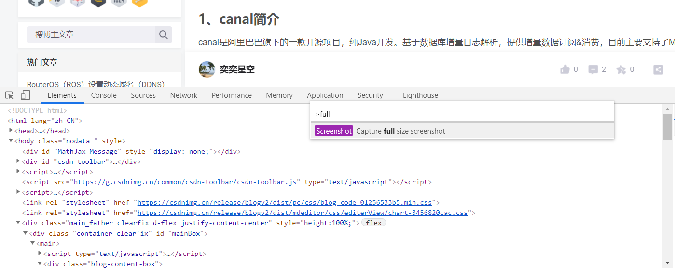Expand the head element node
The image size is (675, 268).
12,131
